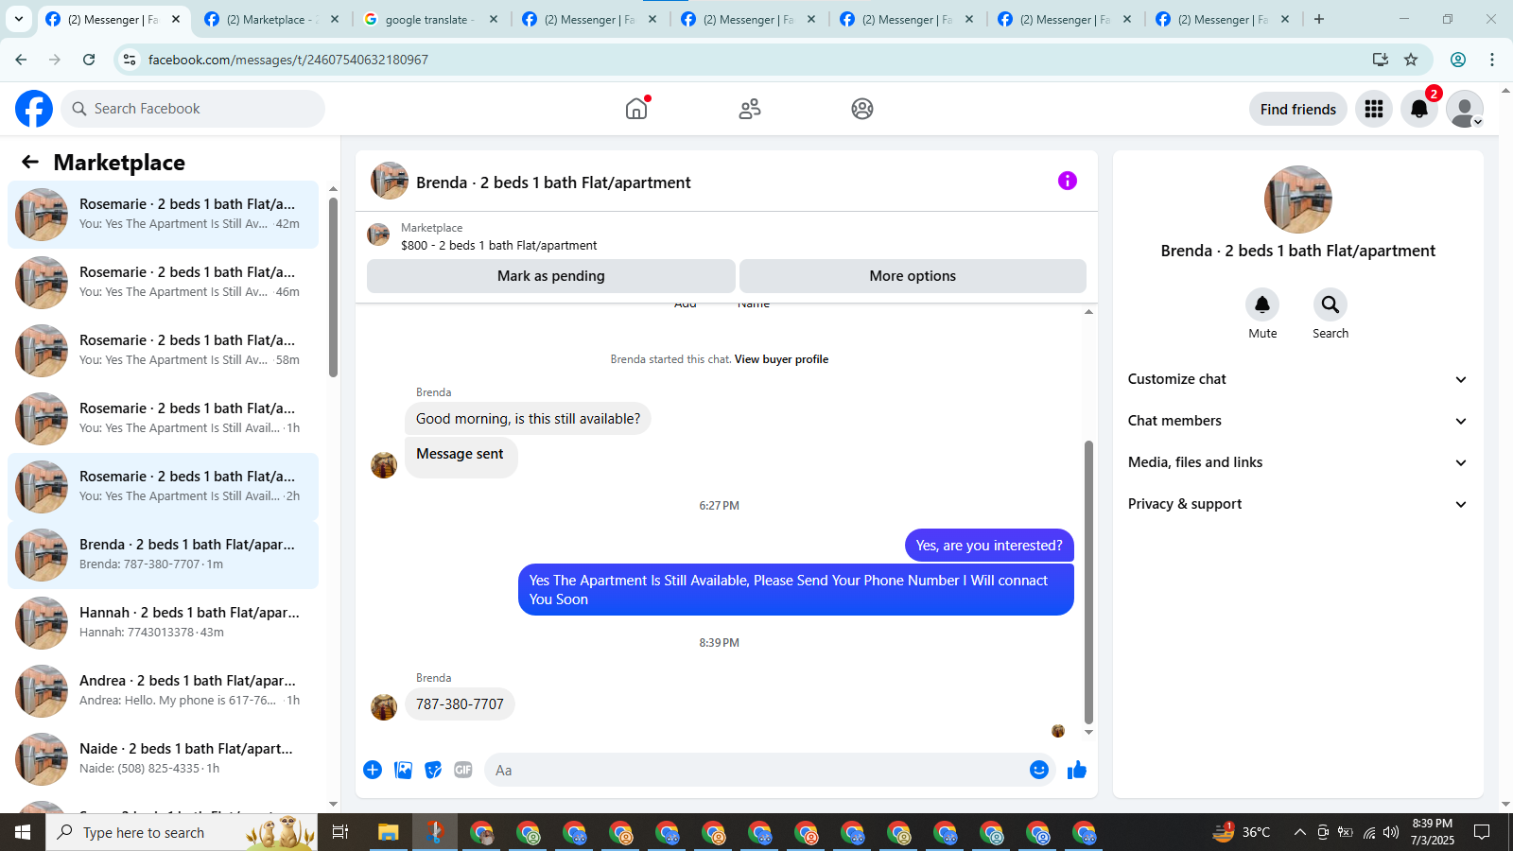Open the tab search dropdown arrow

tap(18, 19)
